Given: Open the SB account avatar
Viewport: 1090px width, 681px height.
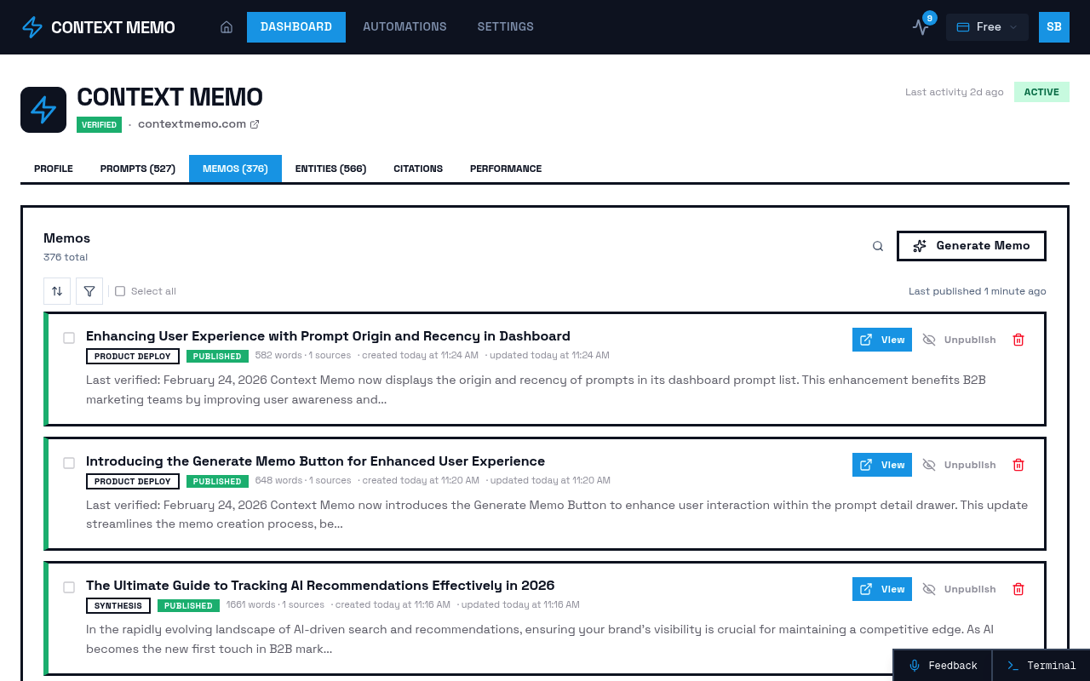Looking at the screenshot, I should 1054,26.
